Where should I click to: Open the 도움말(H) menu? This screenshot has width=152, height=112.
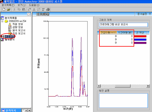(34, 5)
